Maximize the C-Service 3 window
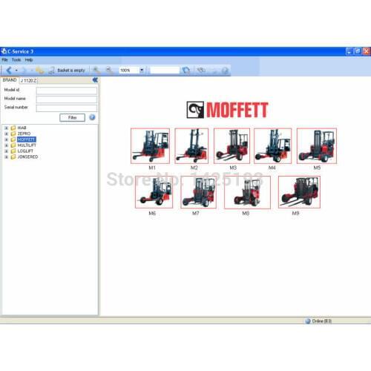Viewport: 371px width, 371px height. click(358, 51)
